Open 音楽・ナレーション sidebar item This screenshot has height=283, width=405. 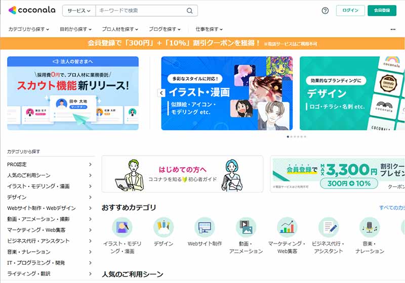tap(50, 252)
